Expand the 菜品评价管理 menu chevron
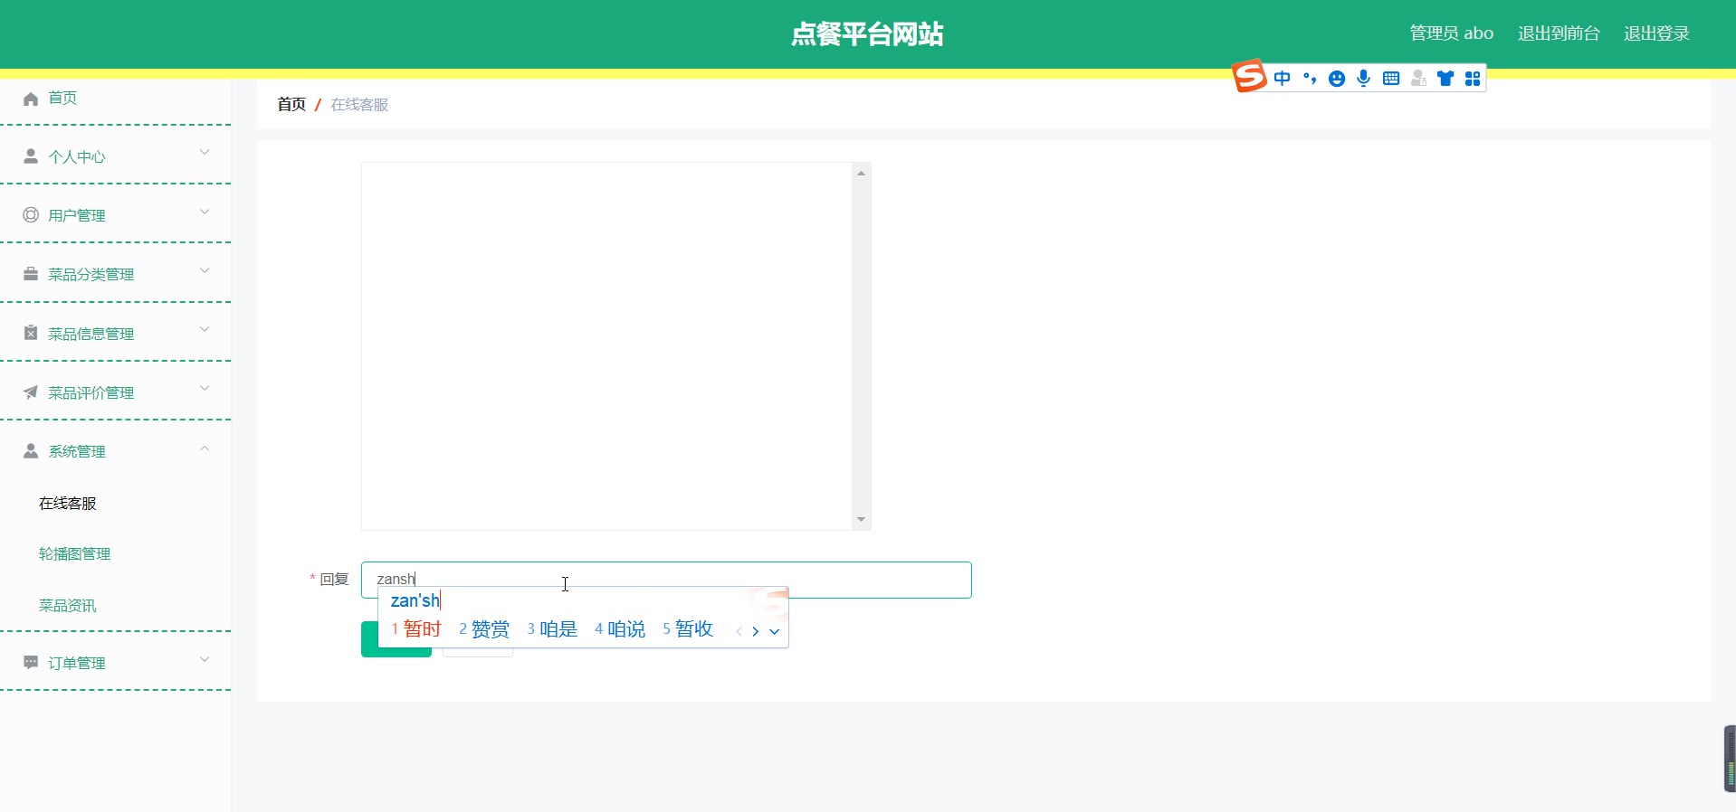 [205, 388]
